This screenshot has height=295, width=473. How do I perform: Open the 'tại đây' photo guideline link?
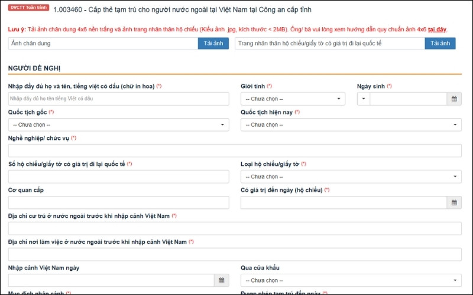(437, 29)
